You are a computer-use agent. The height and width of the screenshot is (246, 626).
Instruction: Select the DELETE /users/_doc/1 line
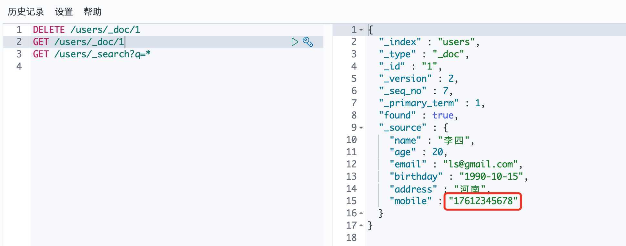click(x=86, y=30)
